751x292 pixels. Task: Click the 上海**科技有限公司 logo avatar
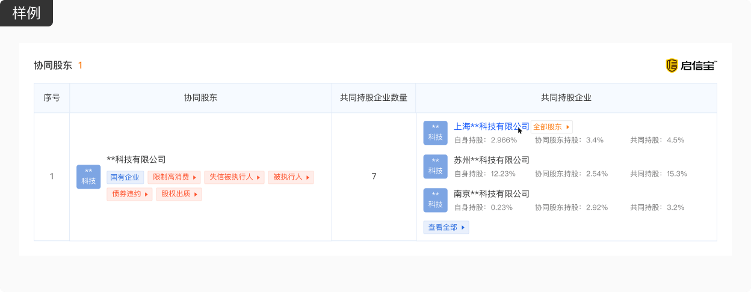(435, 133)
